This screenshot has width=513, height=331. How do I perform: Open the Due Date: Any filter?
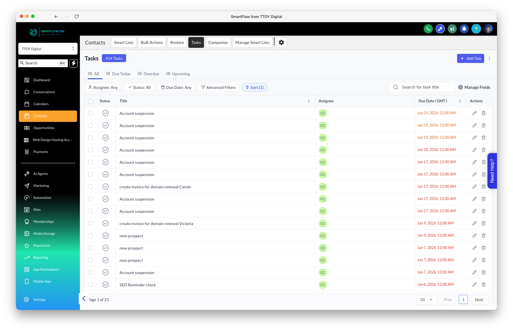[x=176, y=87]
